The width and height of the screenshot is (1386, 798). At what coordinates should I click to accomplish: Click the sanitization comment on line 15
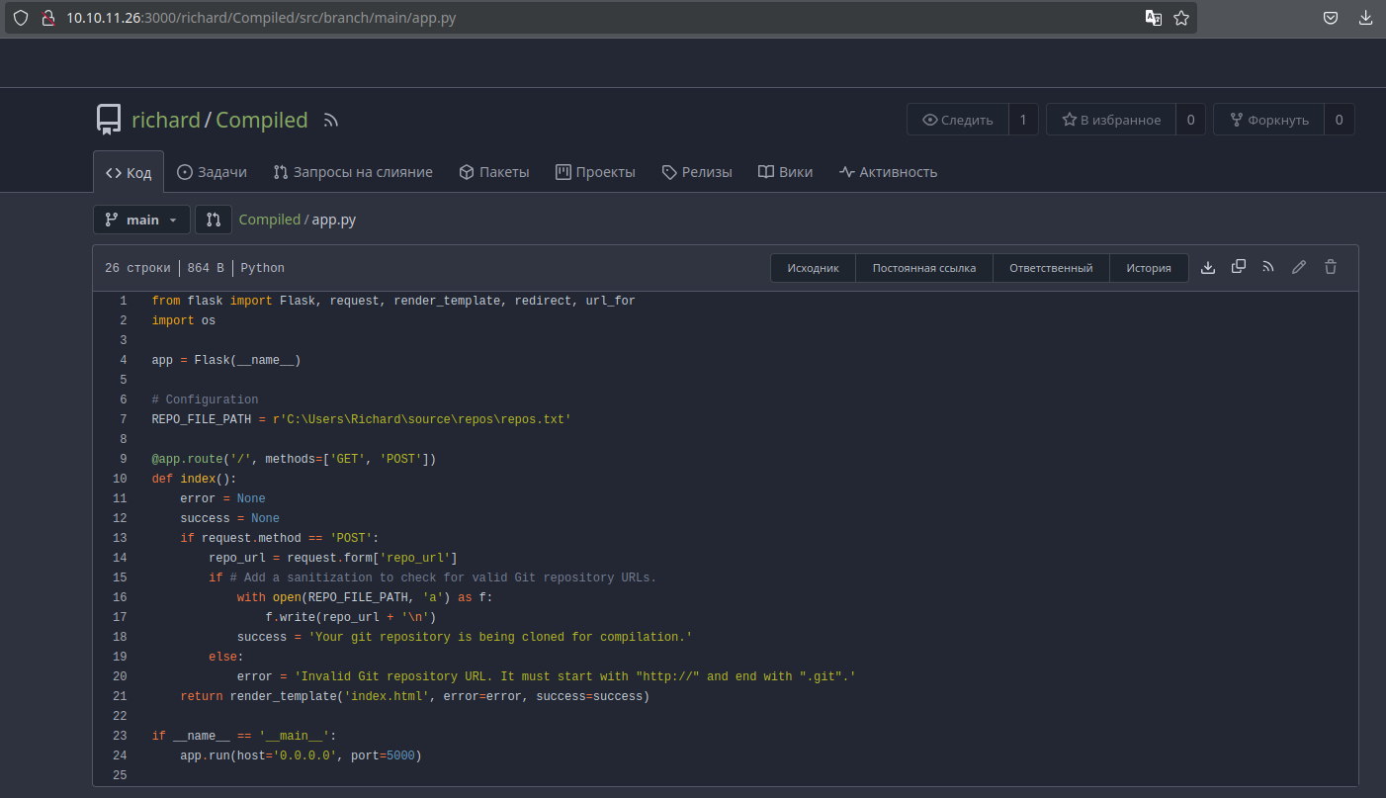coord(443,577)
